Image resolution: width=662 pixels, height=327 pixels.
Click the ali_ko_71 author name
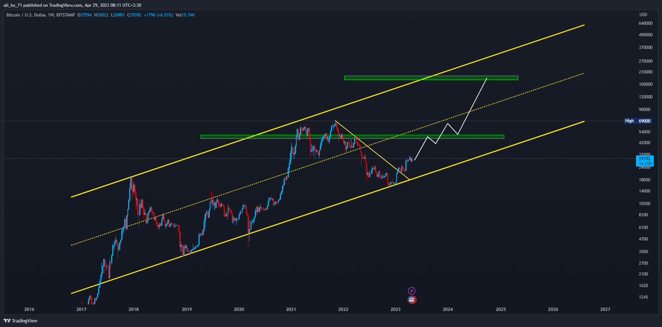pyautogui.click(x=15, y=4)
